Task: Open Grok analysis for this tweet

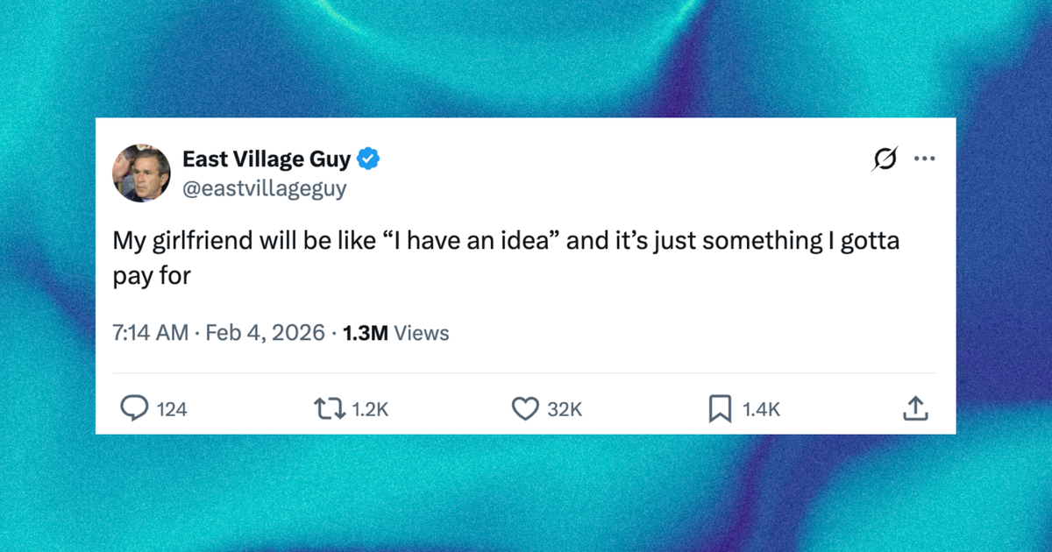Action: click(885, 159)
